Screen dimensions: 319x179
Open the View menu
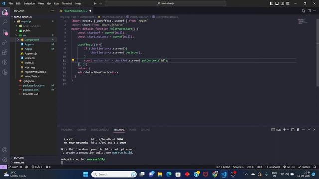pos(41,3)
